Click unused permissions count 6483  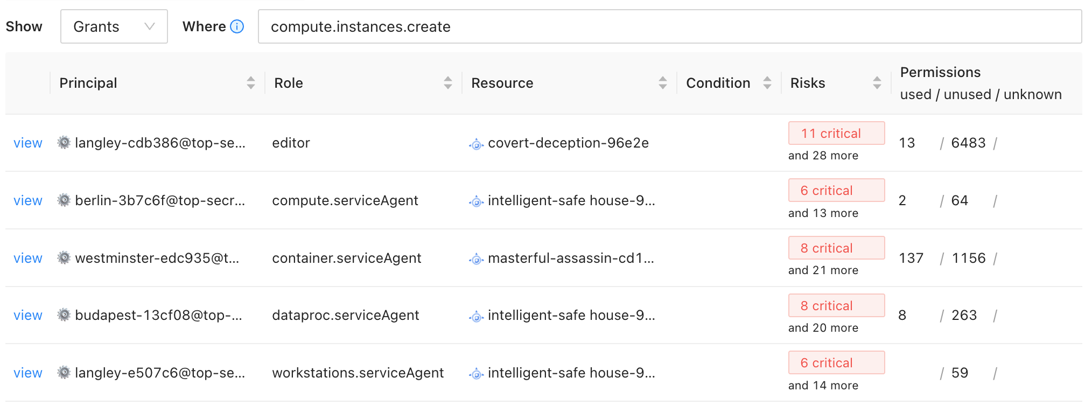(968, 143)
